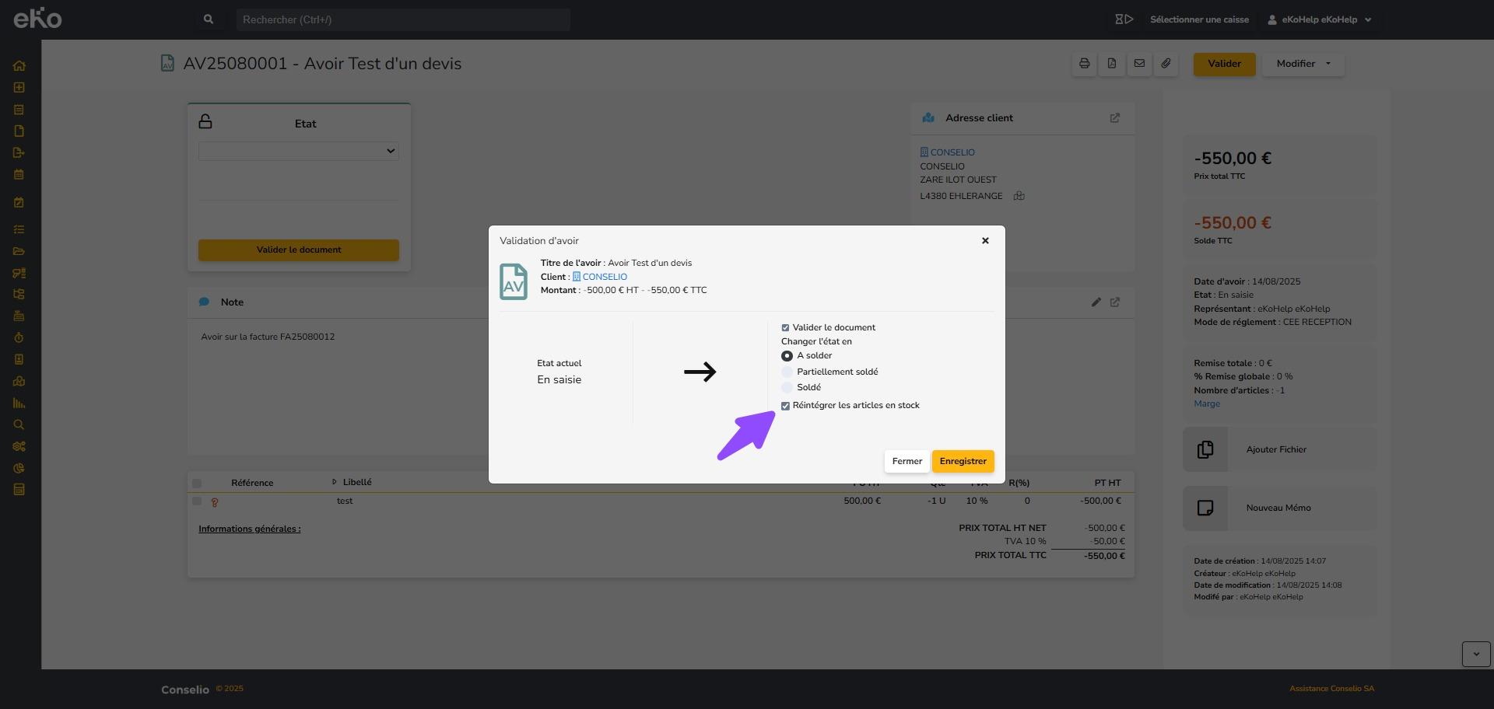Click the paperclip attachment icon

coord(1166,64)
